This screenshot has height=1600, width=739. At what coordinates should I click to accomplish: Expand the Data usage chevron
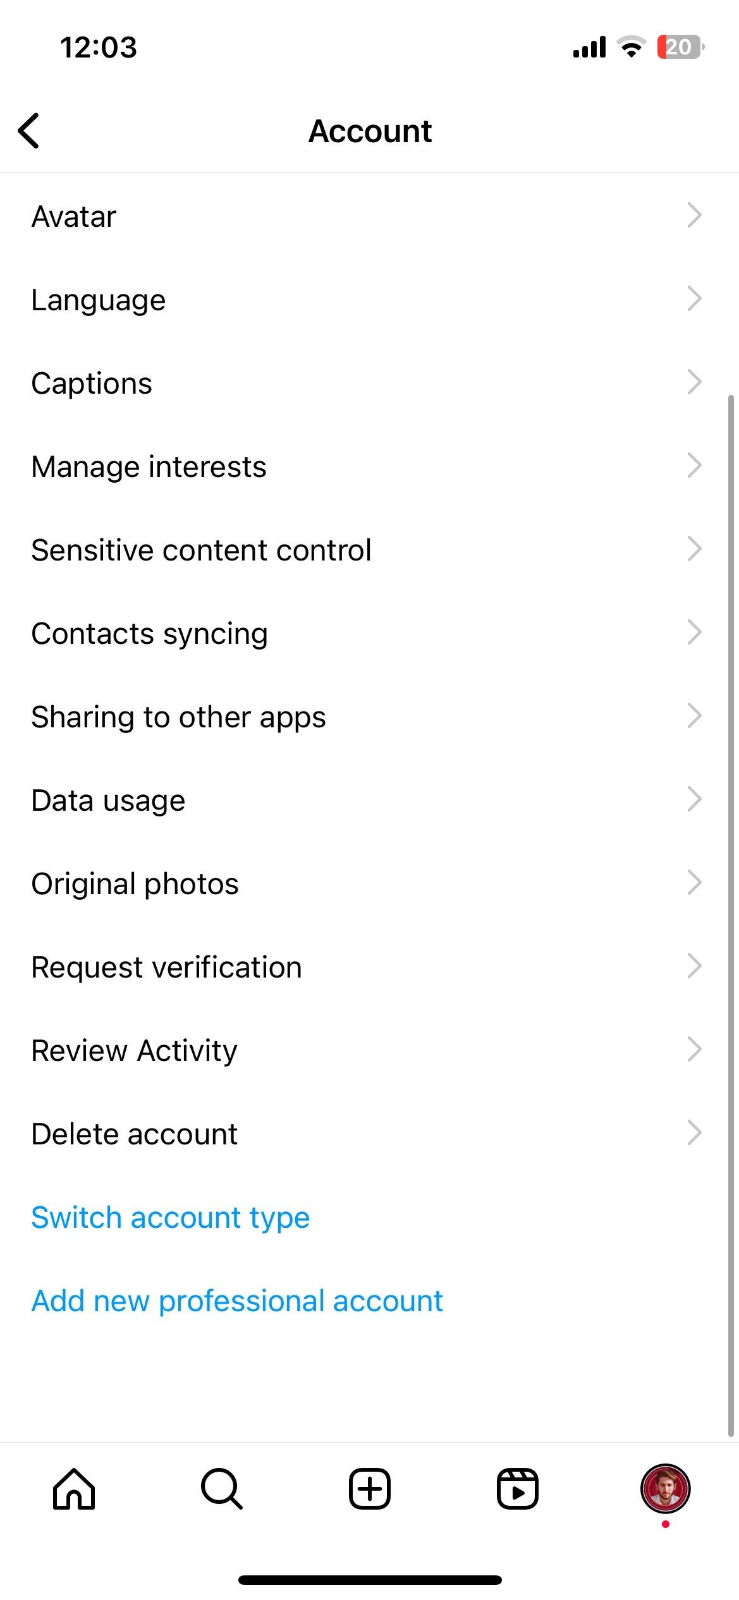[x=694, y=799]
